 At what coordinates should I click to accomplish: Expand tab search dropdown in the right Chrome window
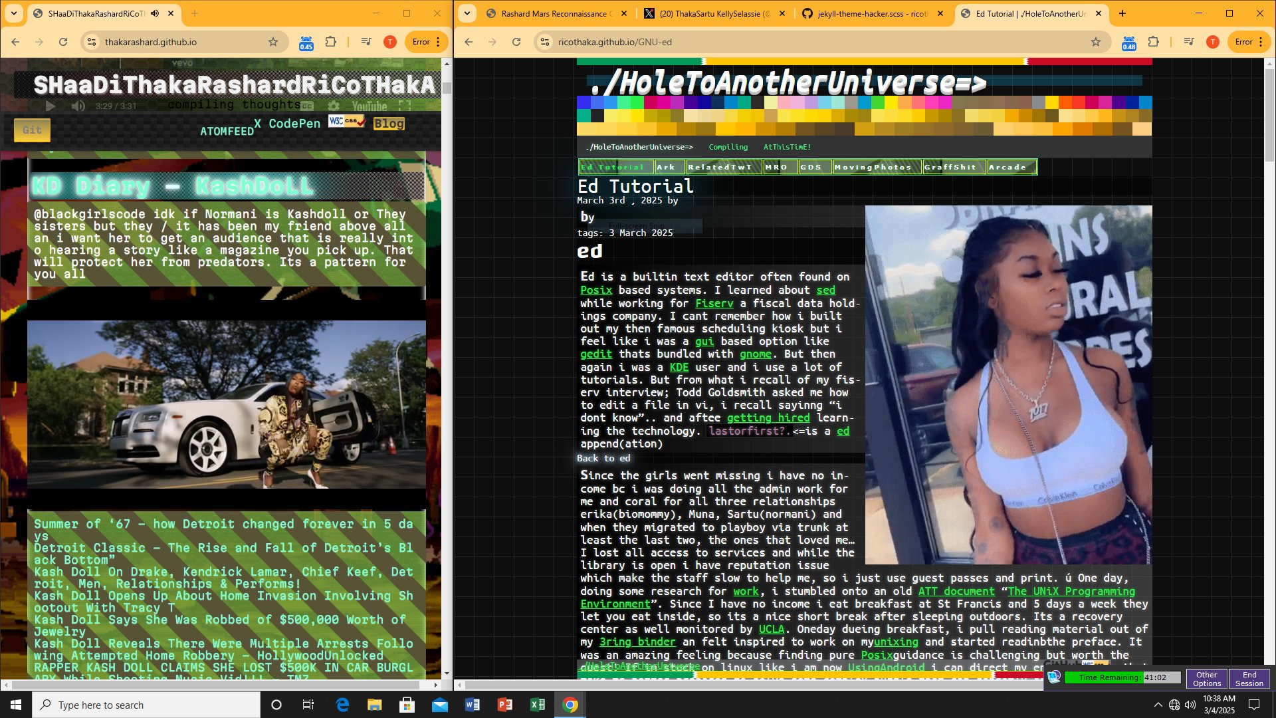pyautogui.click(x=467, y=13)
